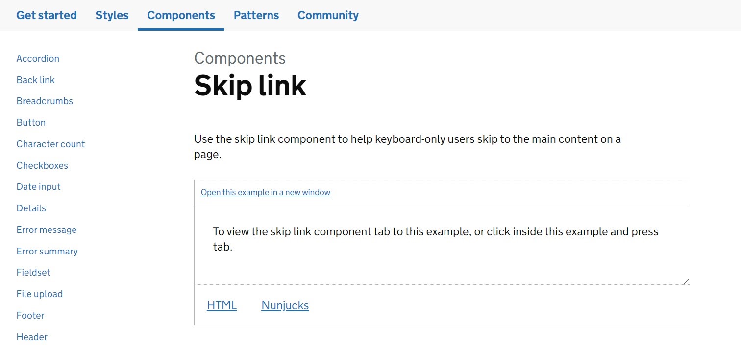Image resolution: width=741 pixels, height=345 pixels.
Task: Select File upload in the sidebar
Action: [40, 294]
